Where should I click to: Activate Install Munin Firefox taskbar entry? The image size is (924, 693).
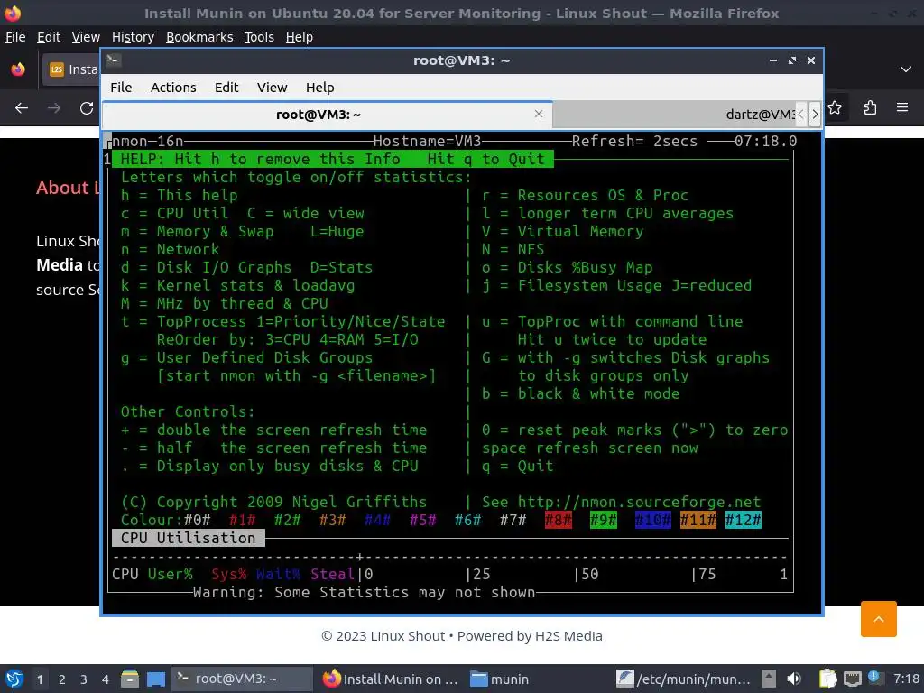[x=392, y=679]
